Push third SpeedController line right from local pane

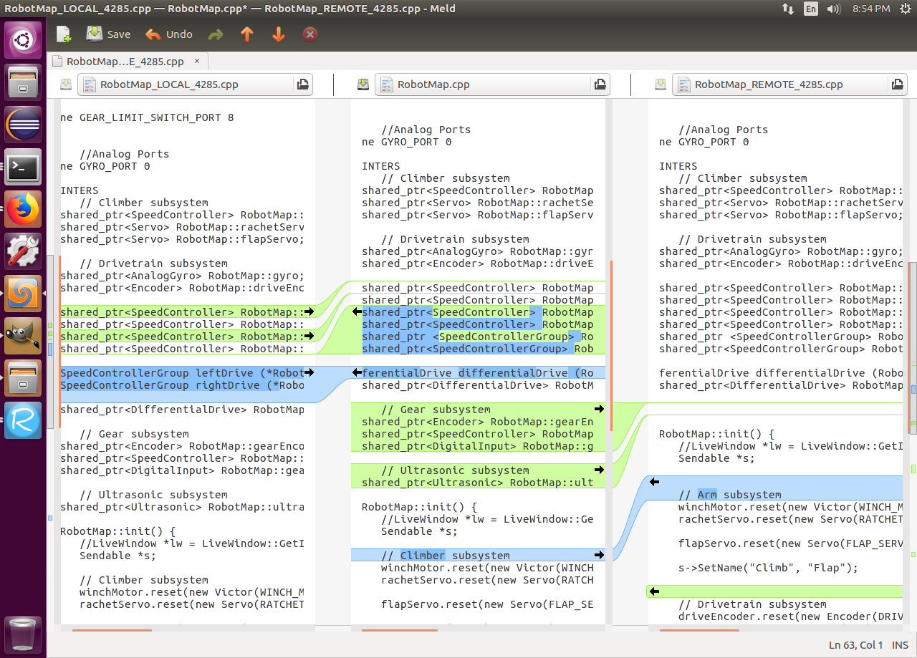coord(309,337)
